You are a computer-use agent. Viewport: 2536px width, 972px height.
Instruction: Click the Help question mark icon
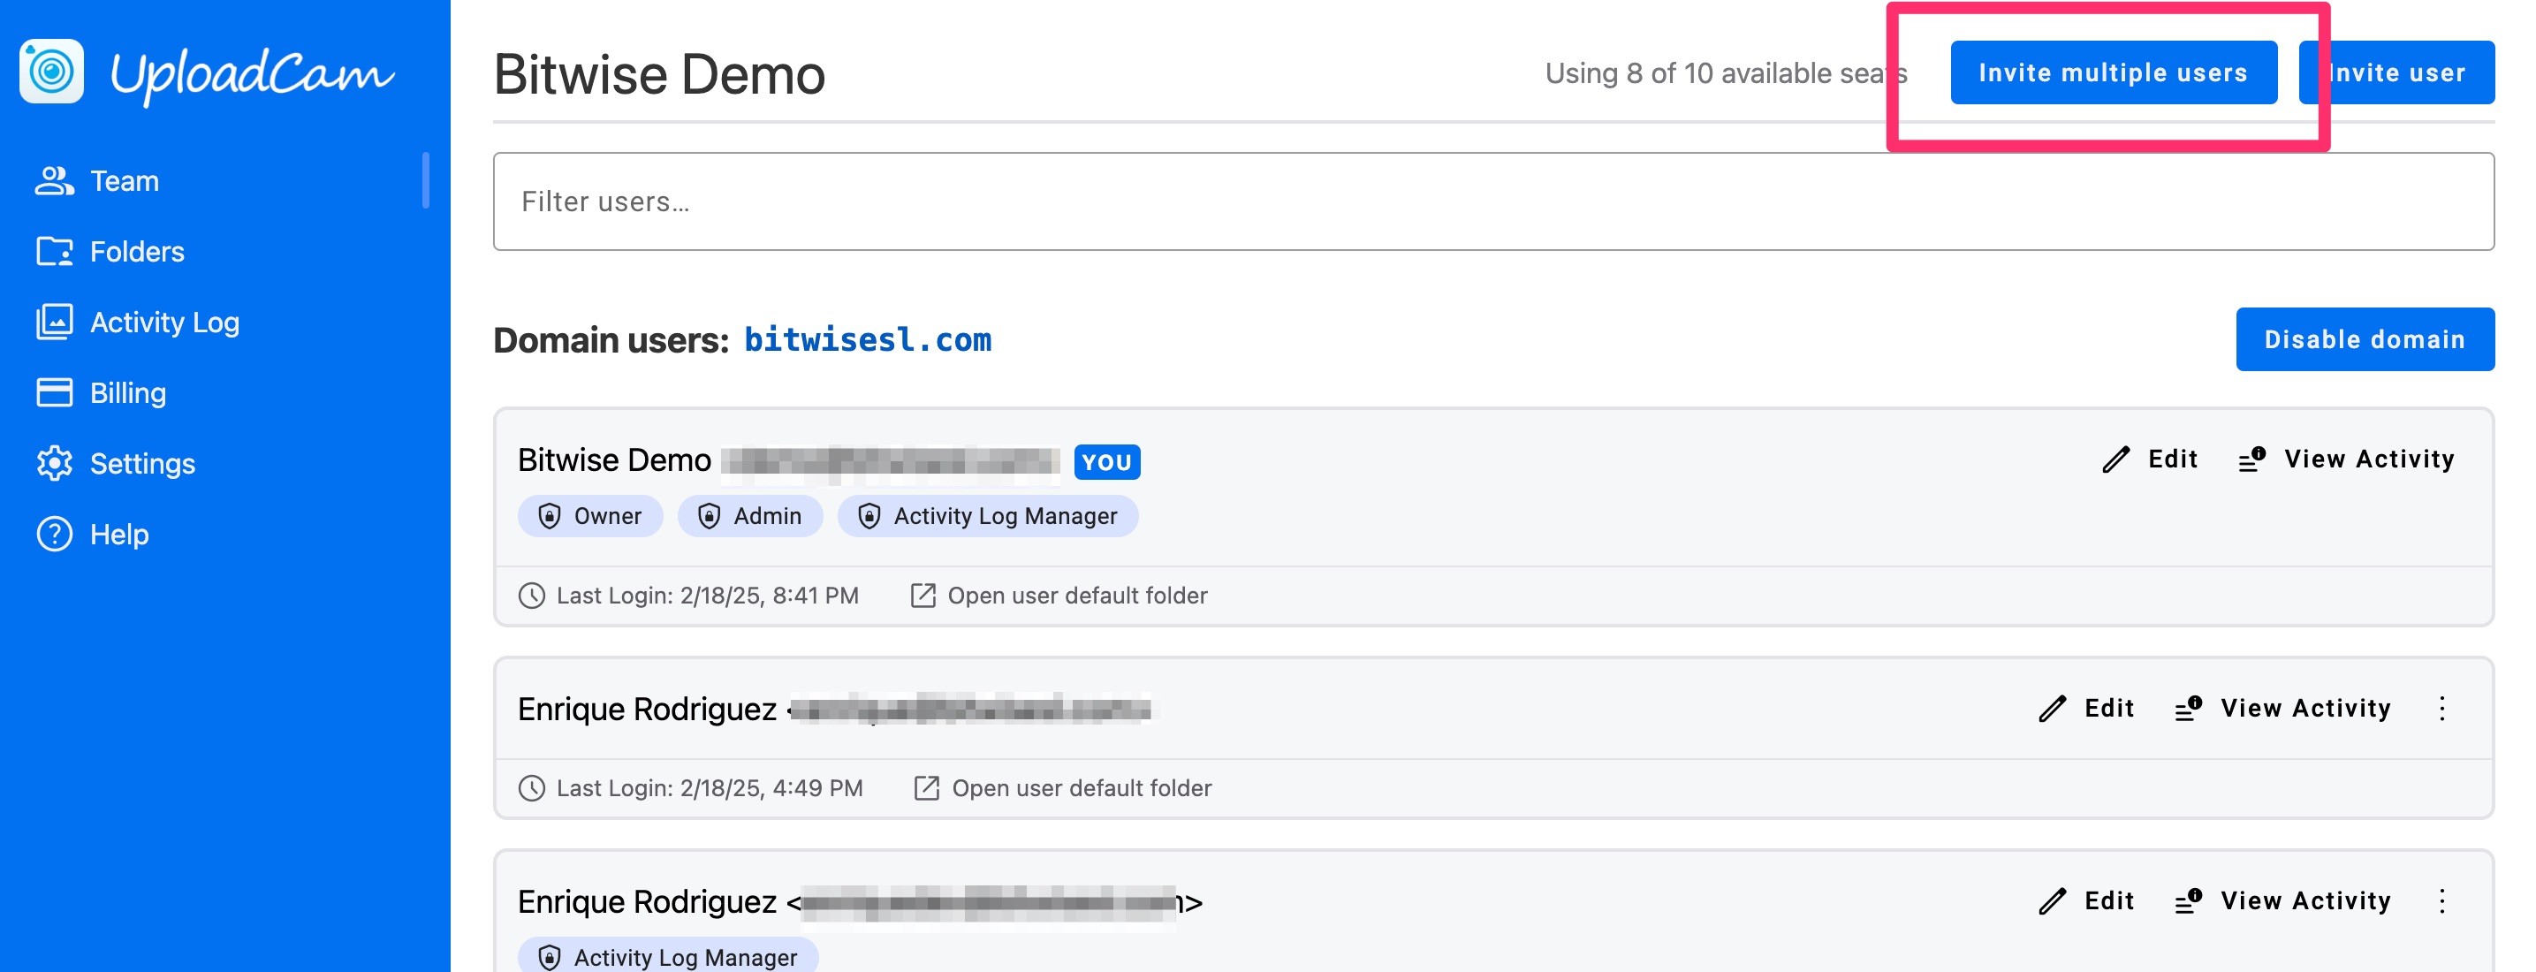pos(54,535)
